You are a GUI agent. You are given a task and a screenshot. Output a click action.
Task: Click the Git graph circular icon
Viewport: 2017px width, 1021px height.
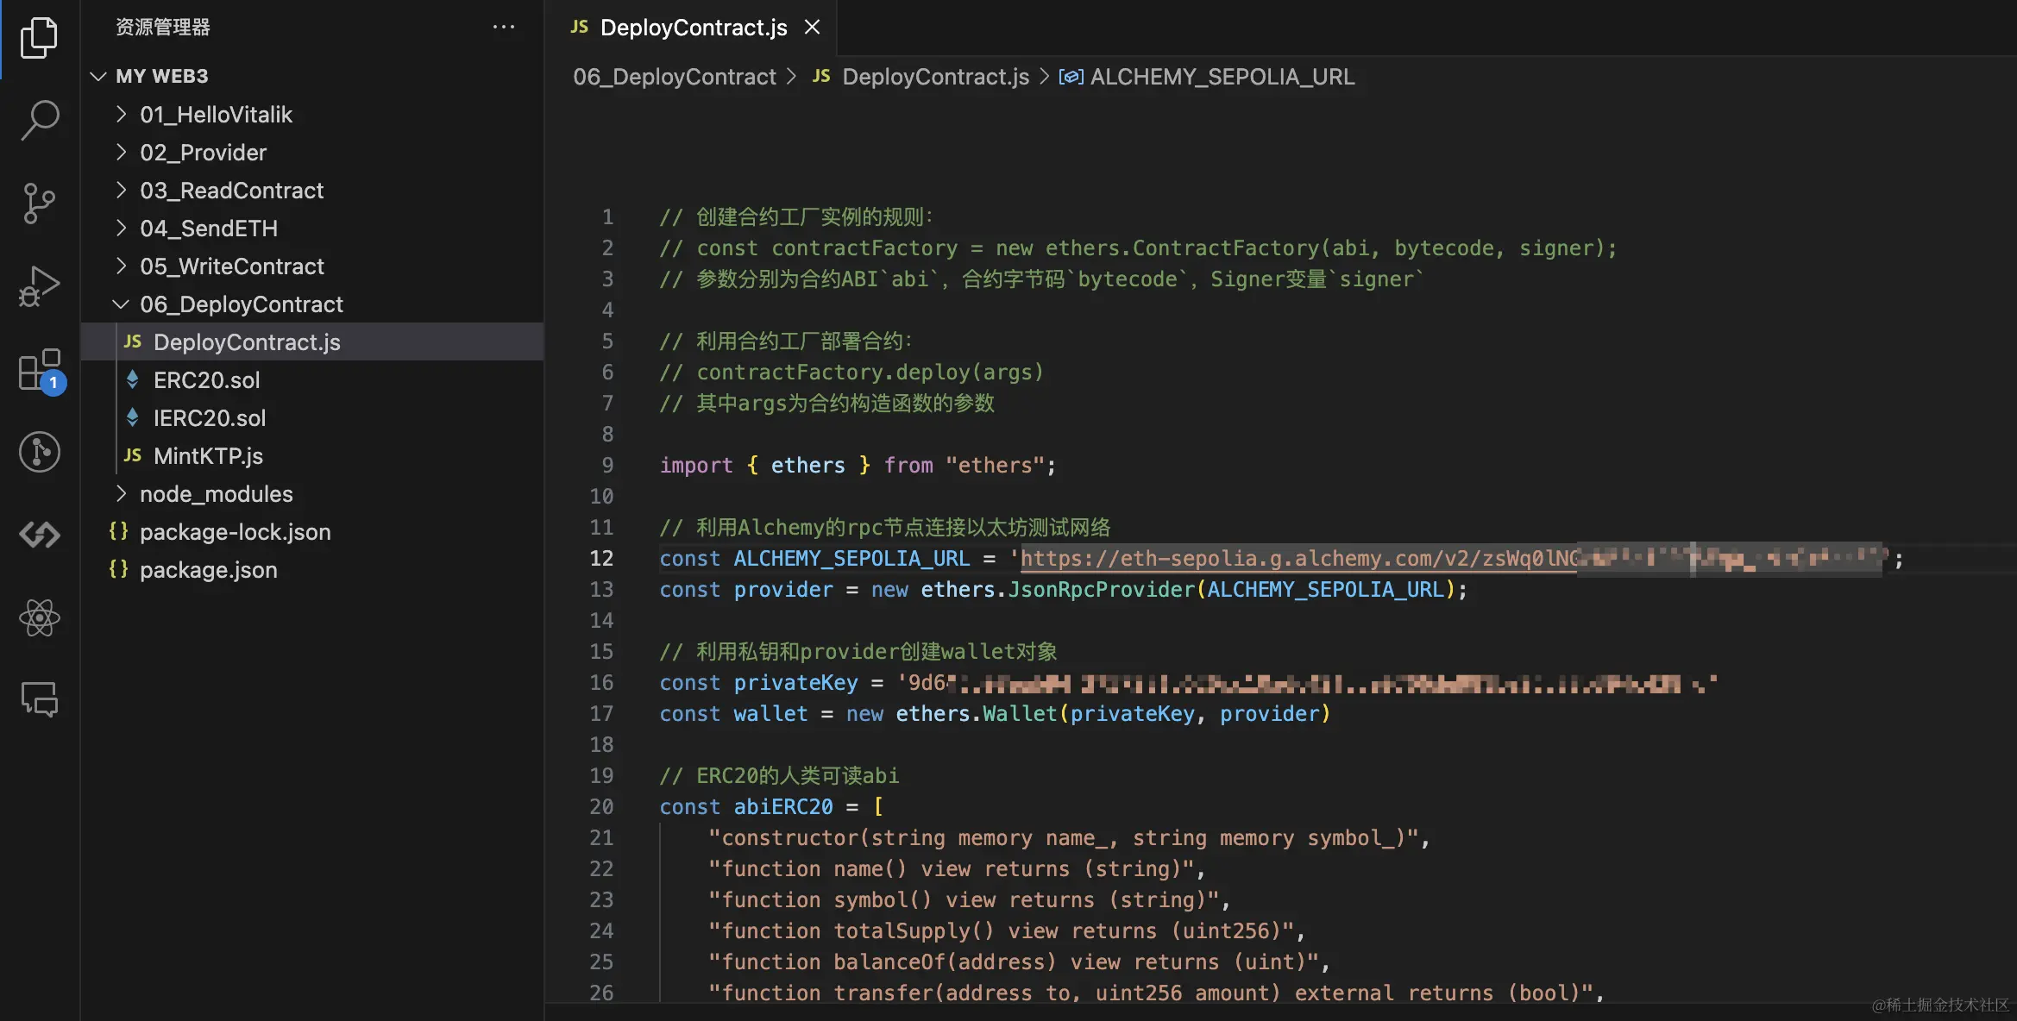pos(39,452)
